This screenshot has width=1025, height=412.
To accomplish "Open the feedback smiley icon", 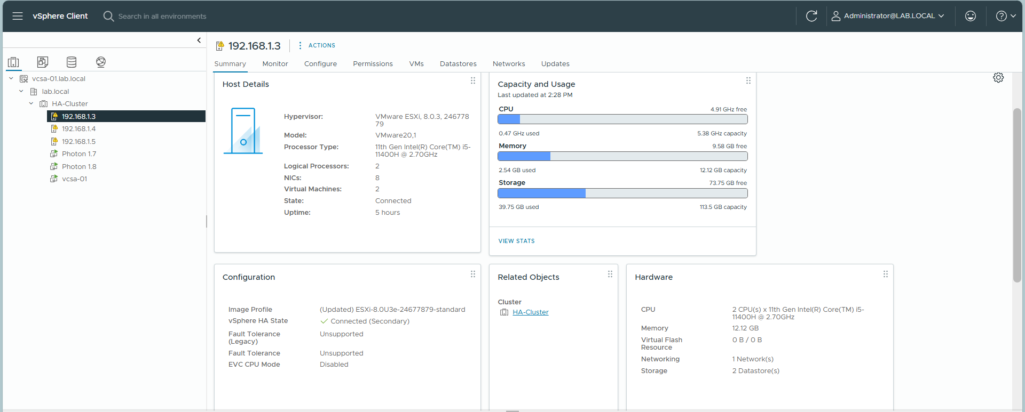I will point(970,16).
